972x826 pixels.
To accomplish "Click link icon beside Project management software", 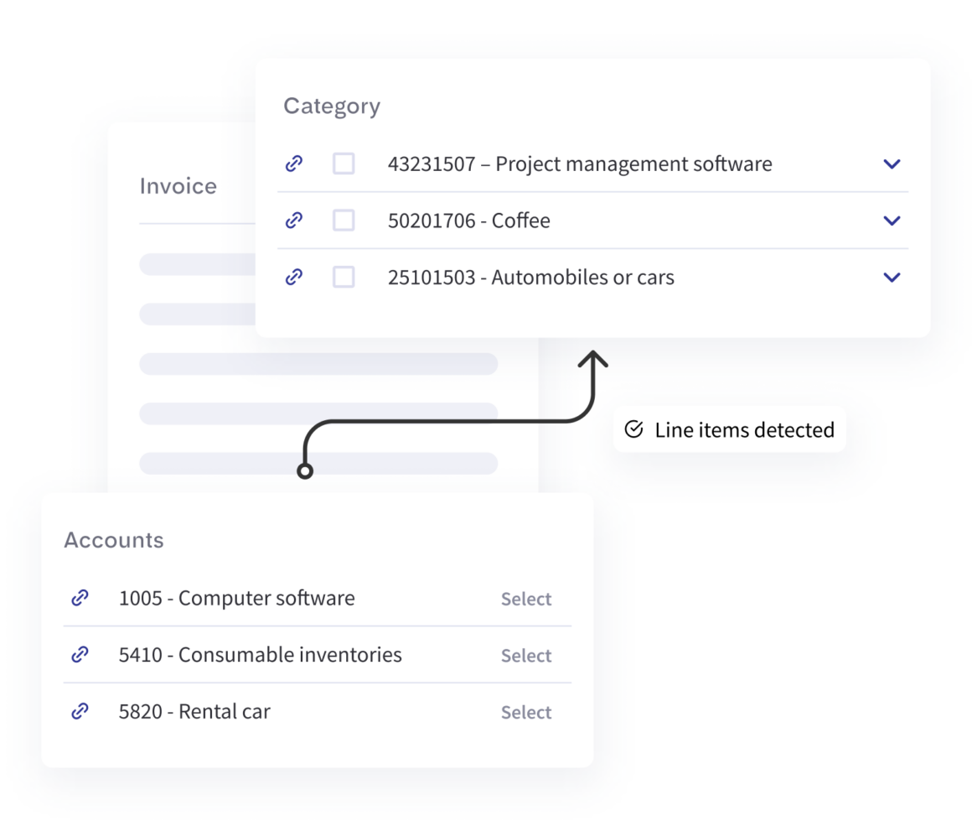I will tap(294, 164).
